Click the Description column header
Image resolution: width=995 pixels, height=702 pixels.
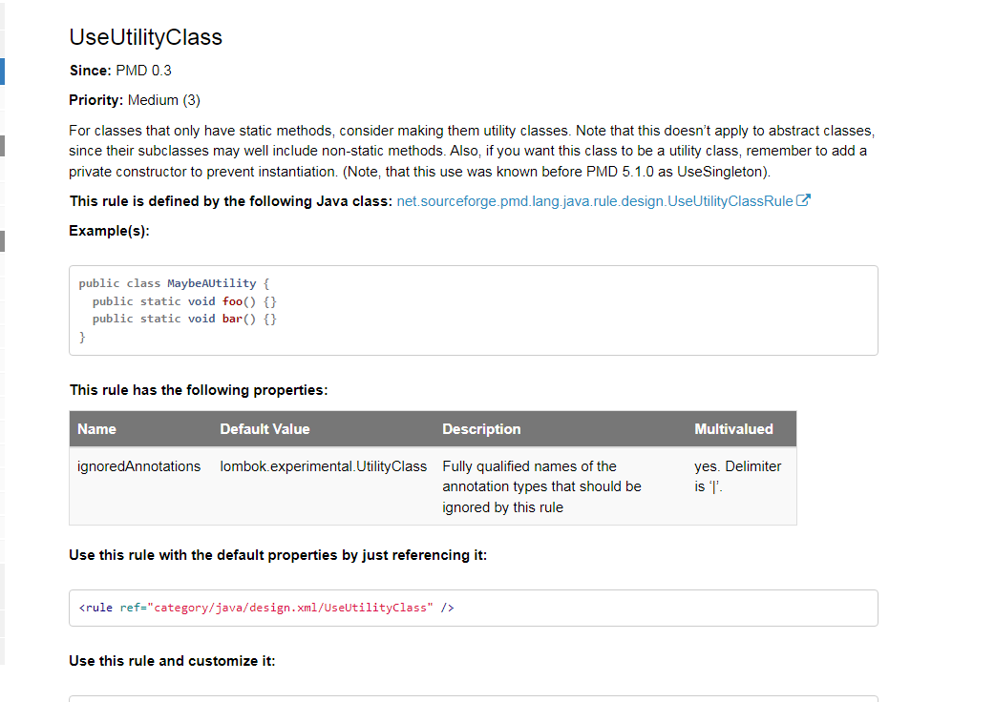pos(481,429)
